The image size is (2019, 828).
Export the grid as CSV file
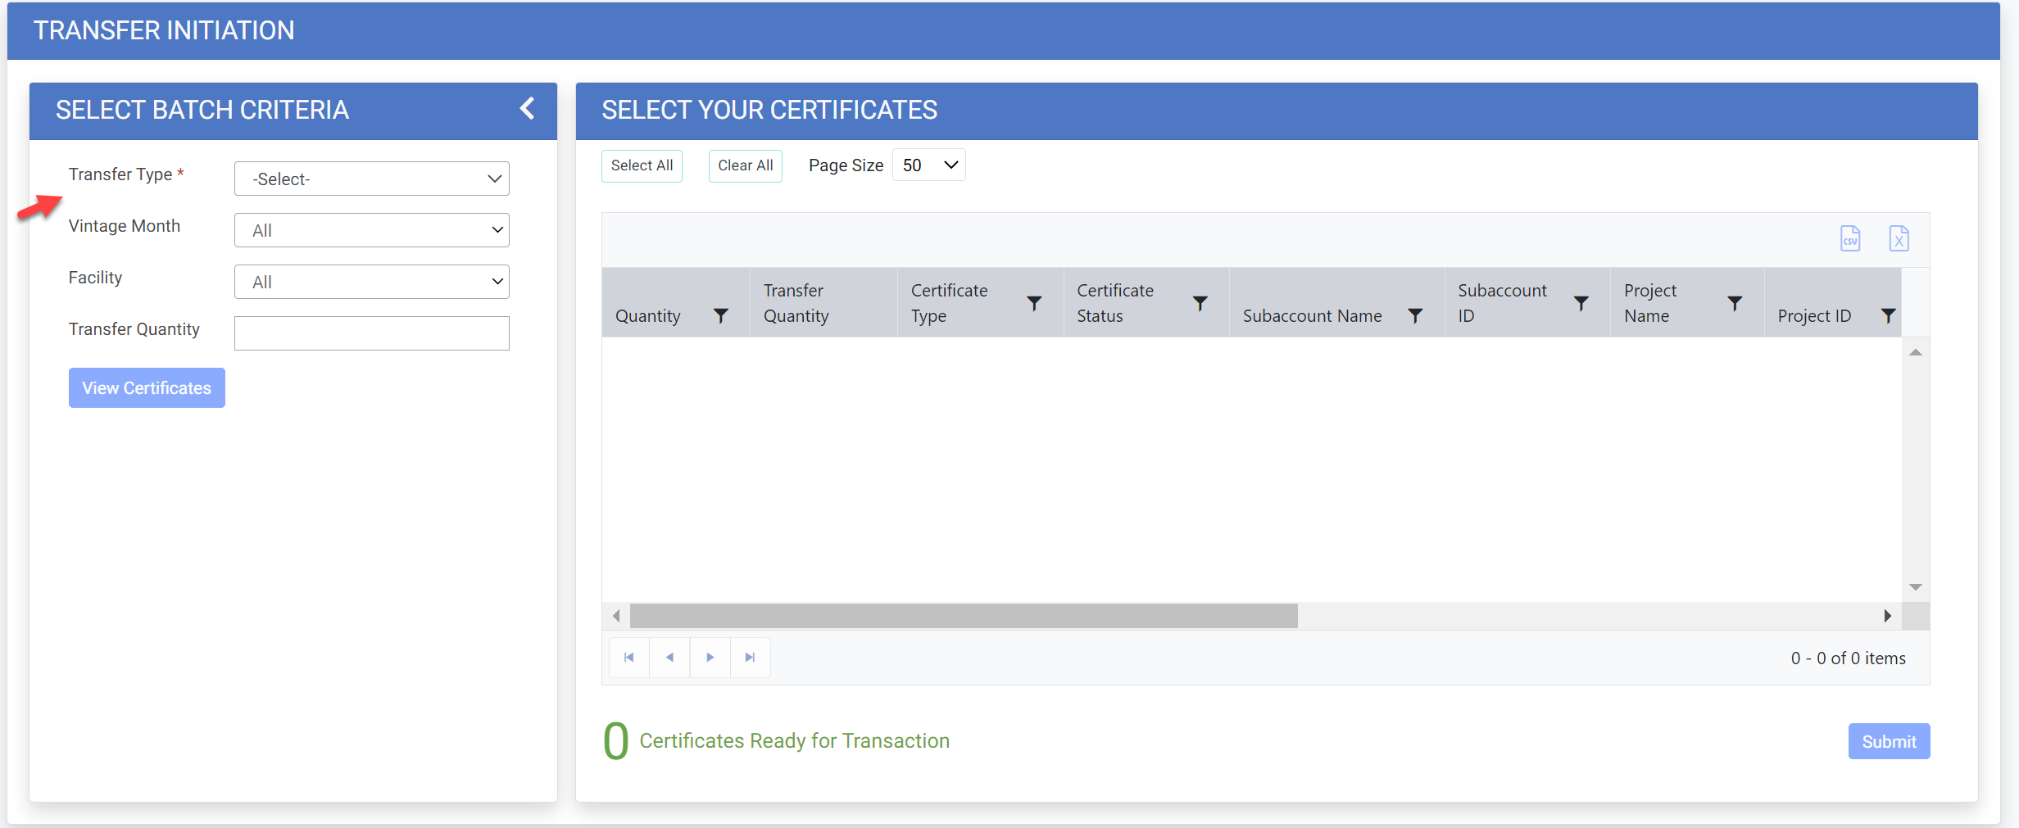(1850, 238)
